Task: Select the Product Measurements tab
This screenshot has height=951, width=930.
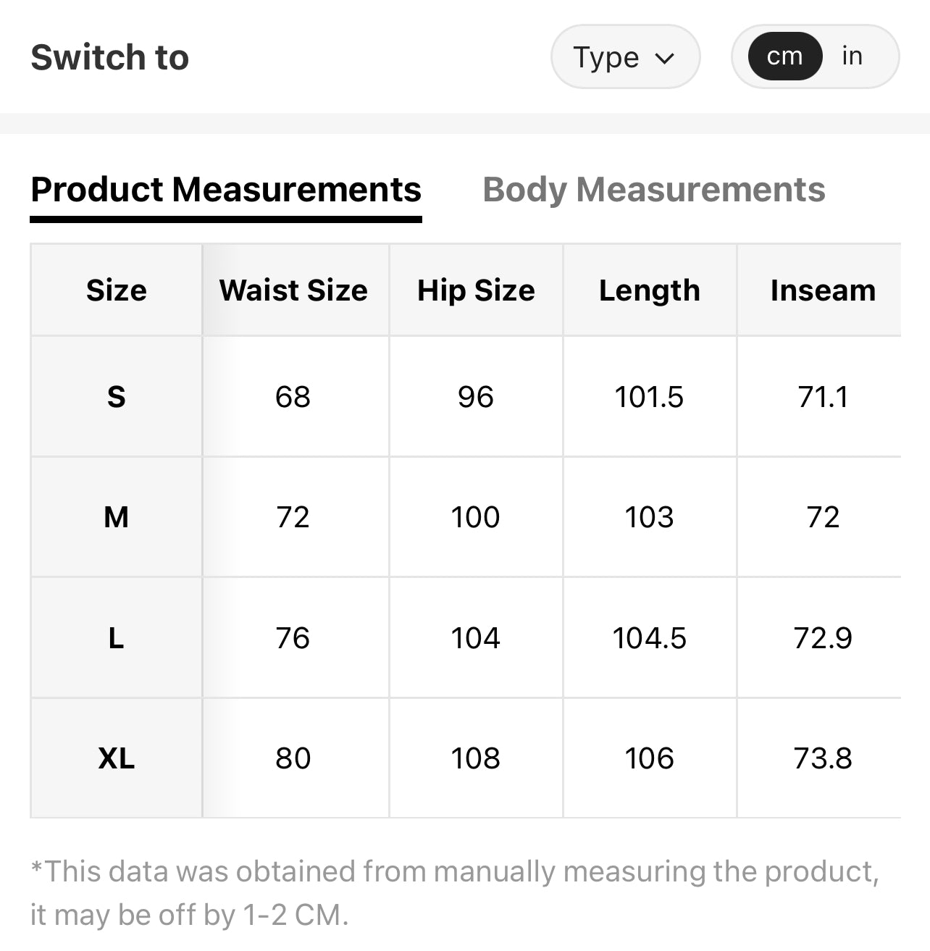Action: (x=226, y=190)
